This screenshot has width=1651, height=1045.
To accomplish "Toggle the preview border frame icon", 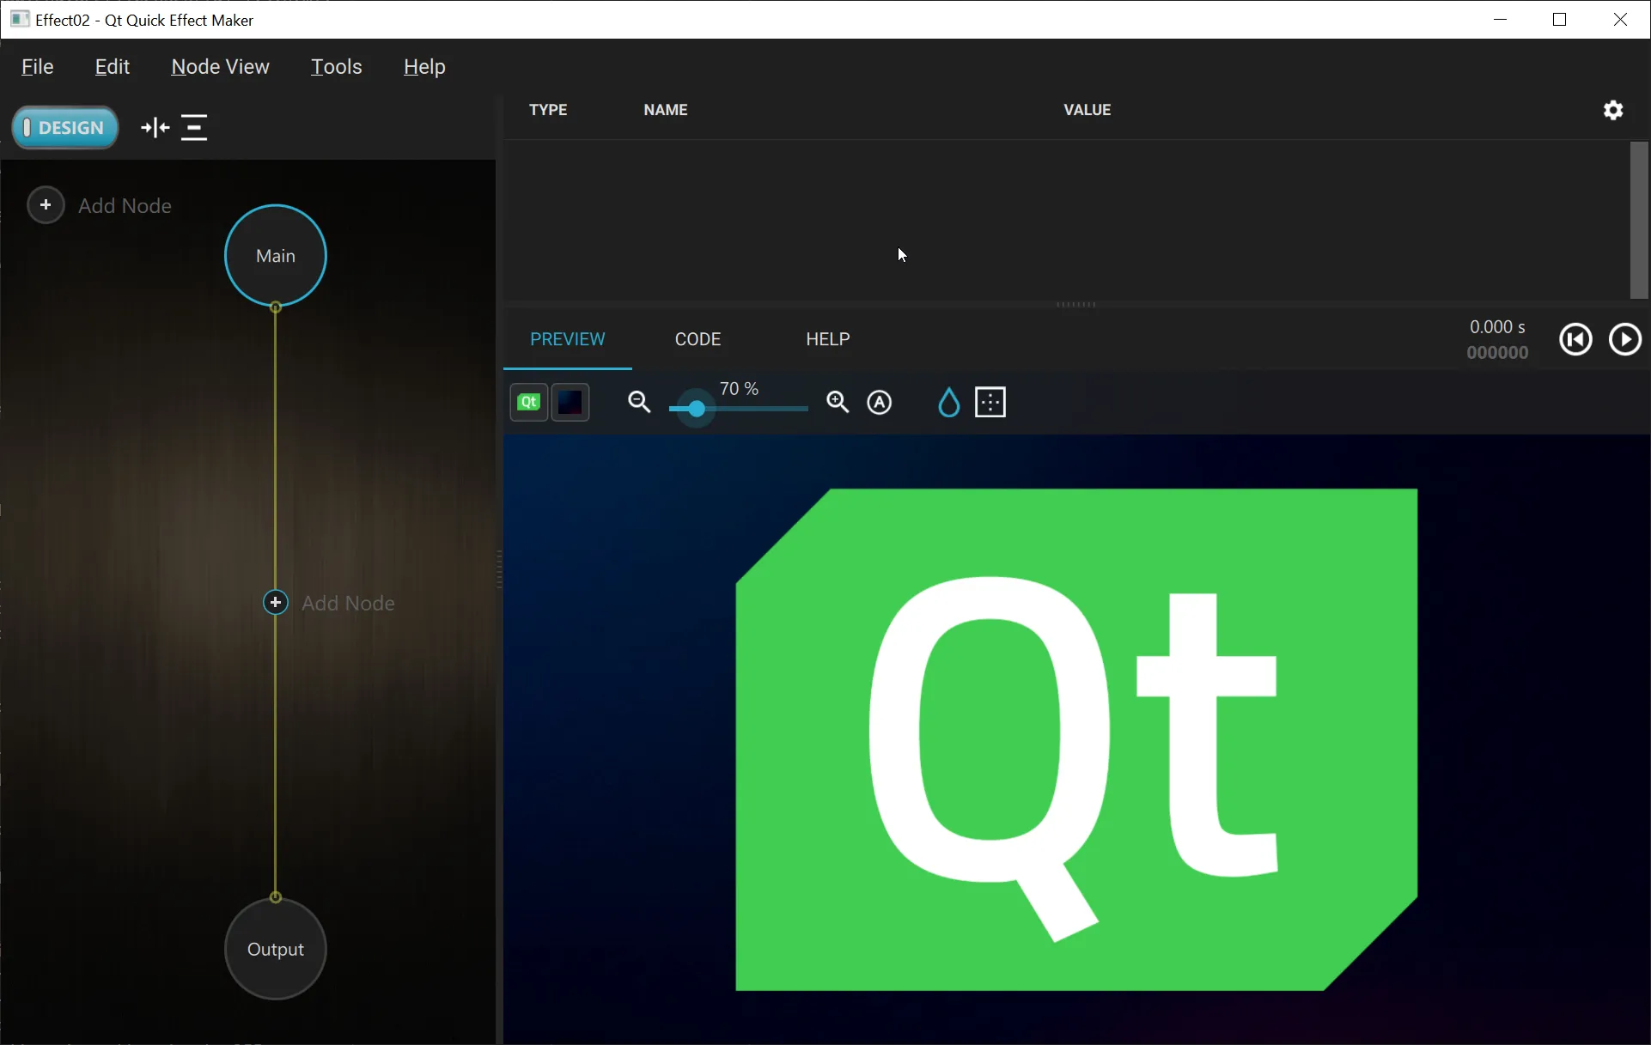I will click(x=991, y=403).
